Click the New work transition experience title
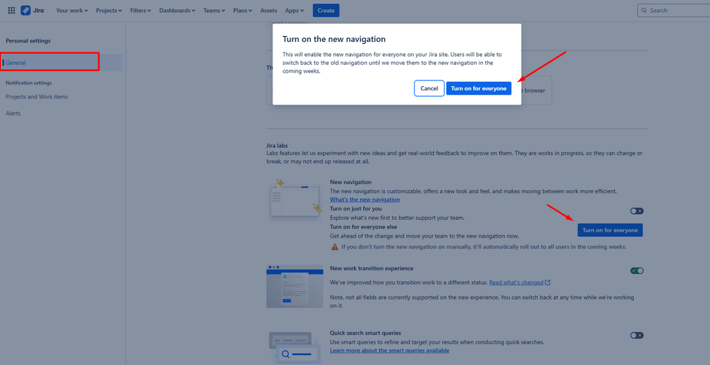The height and width of the screenshot is (365, 710). pyautogui.click(x=371, y=268)
